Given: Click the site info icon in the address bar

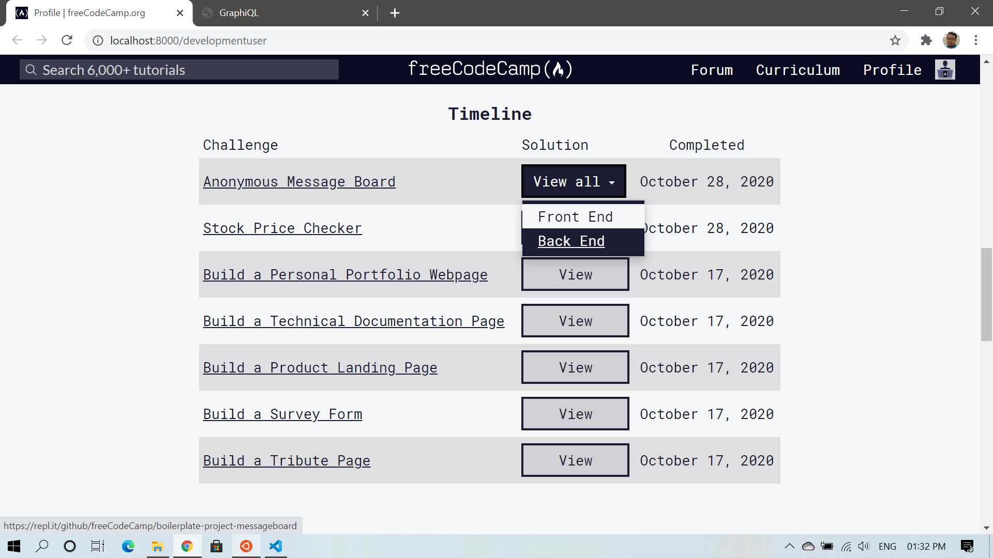Looking at the screenshot, I should click(x=98, y=40).
